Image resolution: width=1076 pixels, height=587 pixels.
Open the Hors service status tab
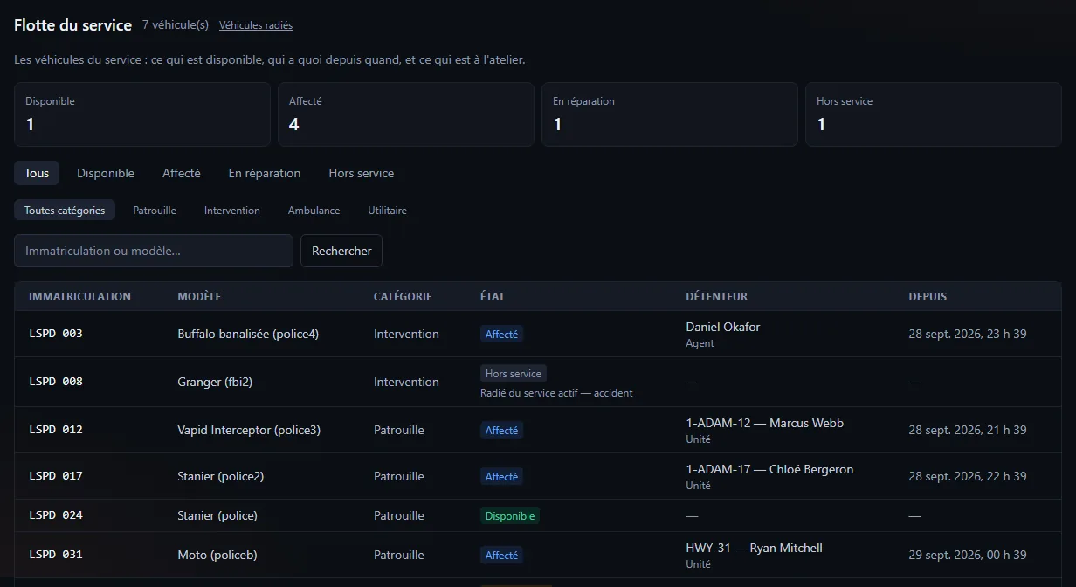coord(362,173)
